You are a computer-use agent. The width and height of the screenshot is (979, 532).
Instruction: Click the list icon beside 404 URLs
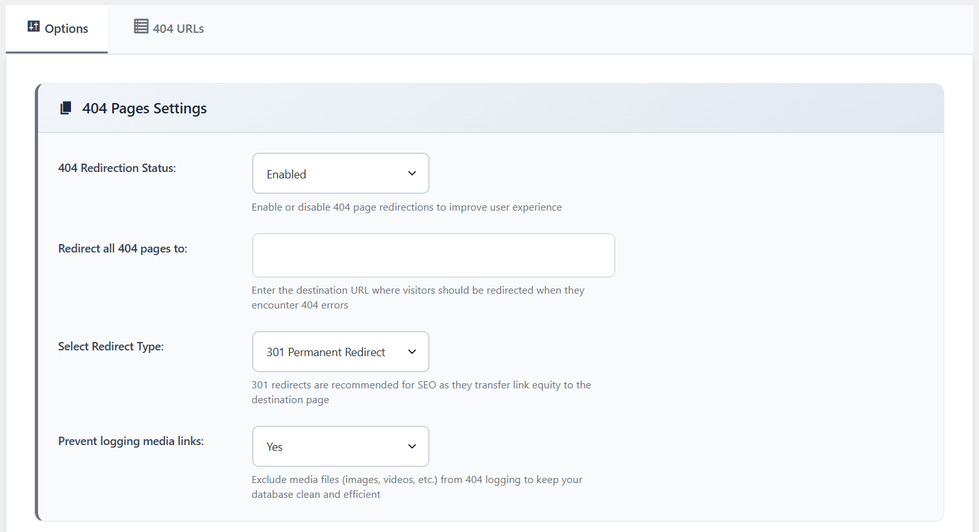point(141,26)
